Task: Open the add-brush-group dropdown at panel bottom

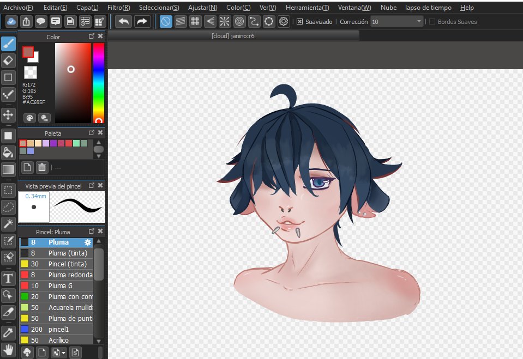Action: tap(59, 352)
